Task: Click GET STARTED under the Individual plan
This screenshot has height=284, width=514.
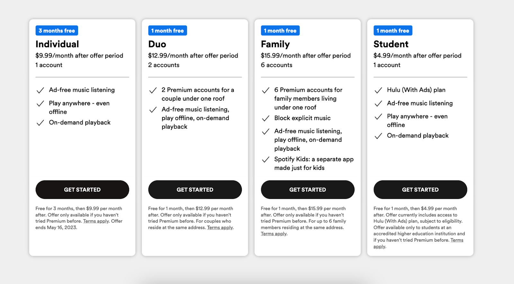Action: [x=82, y=189]
